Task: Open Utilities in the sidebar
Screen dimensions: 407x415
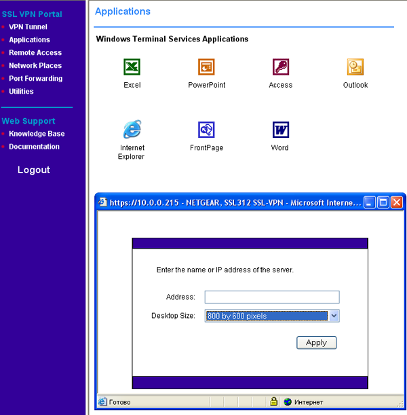Action: pos(21,91)
